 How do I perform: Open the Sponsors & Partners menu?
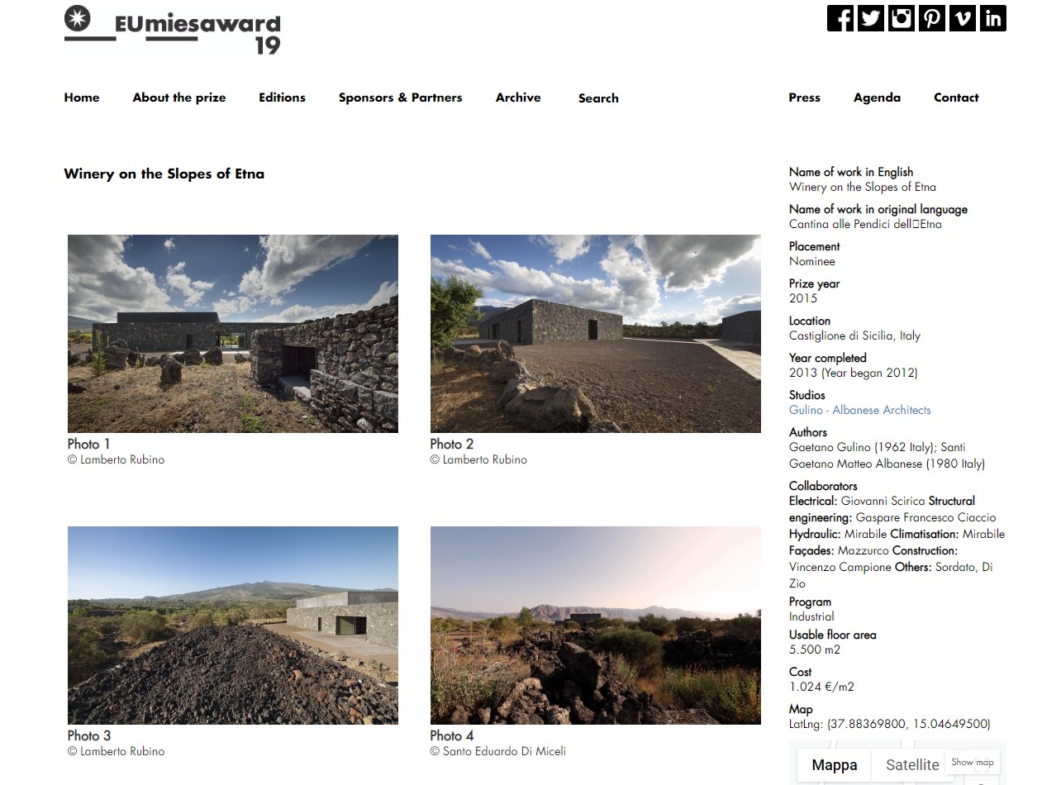point(401,98)
